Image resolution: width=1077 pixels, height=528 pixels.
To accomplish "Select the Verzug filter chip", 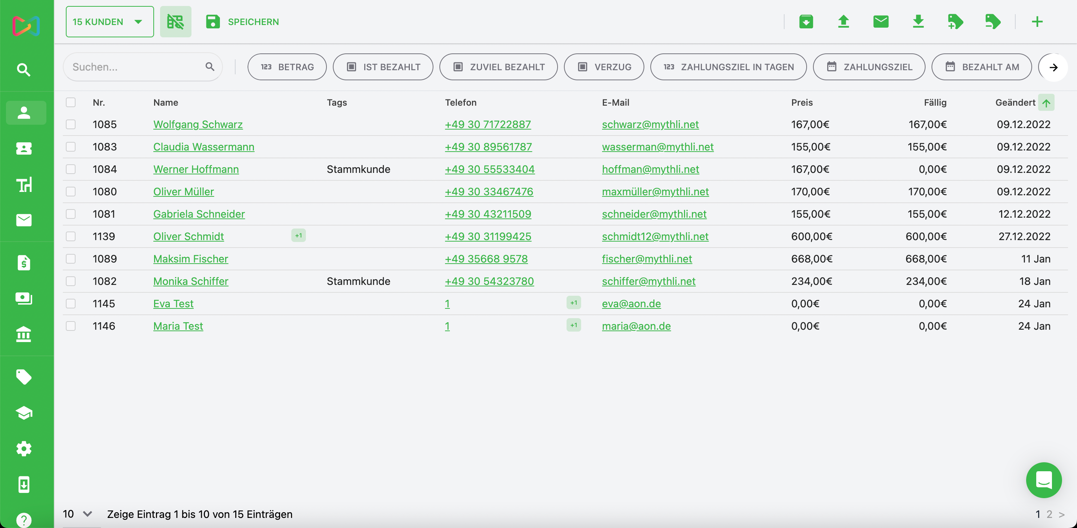I will pos(604,67).
